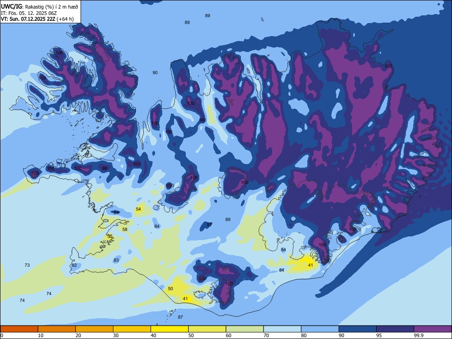The width and height of the screenshot is (452, 339).
Task: Click the humidity value 83 on the map
Action: tap(116, 260)
